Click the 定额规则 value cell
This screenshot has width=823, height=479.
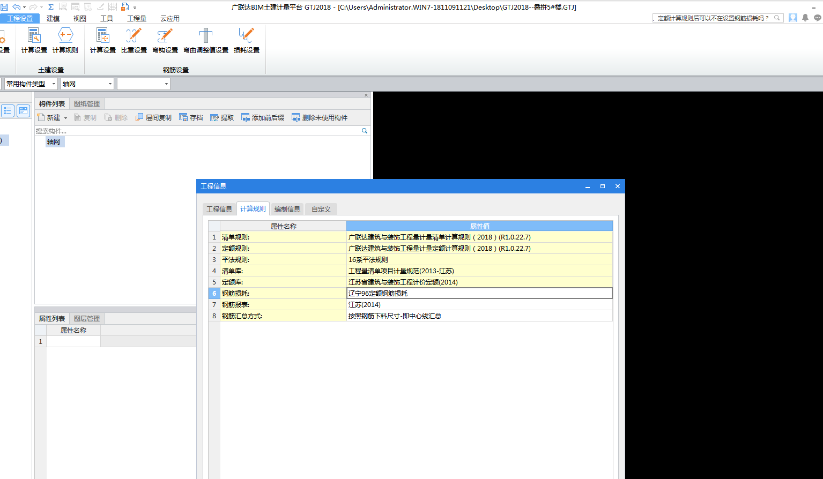point(479,248)
